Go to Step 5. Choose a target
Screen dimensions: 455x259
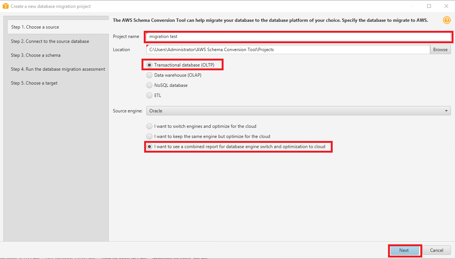pos(34,83)
